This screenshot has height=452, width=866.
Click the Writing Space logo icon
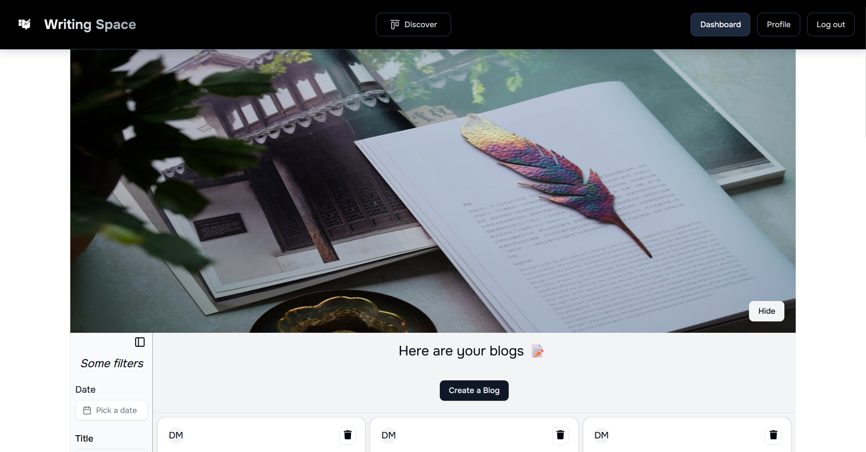point(24,24)
